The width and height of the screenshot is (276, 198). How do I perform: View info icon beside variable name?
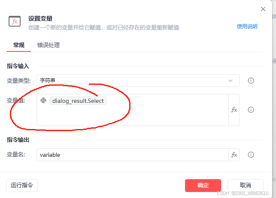[x=251, y=155]
